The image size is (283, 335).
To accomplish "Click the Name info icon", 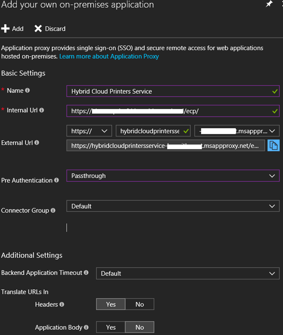I will pyautogui.click(x=28, y=91).
